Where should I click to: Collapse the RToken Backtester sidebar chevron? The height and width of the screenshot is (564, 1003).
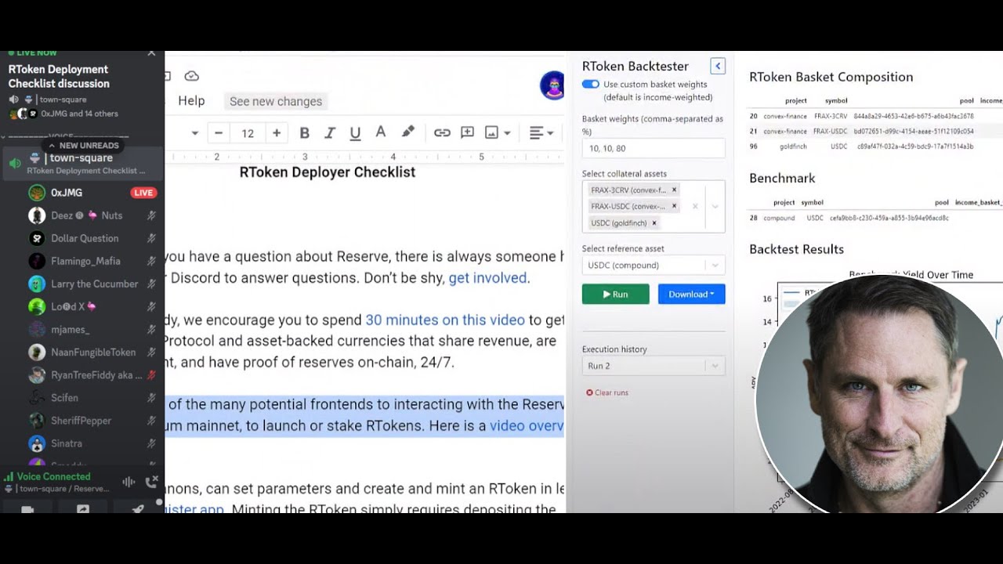point(718,67)
